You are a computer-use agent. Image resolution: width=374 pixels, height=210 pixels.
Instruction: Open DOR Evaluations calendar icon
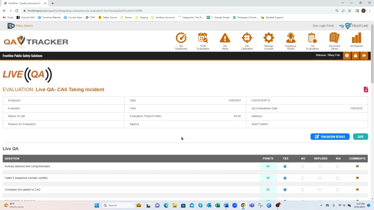tap(203, 38)
